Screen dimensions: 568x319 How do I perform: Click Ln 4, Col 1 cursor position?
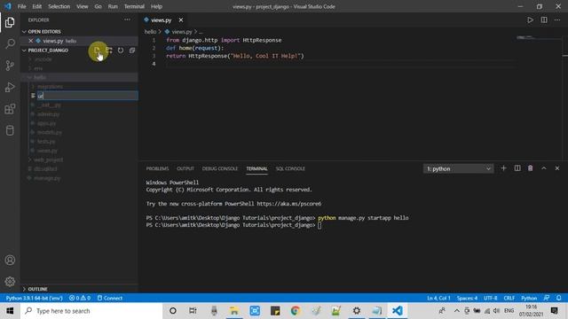pos(438,298)
